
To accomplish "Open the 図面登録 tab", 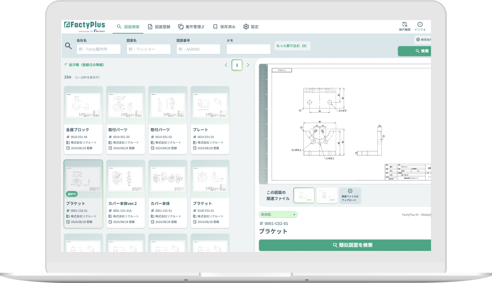I will point(159,27).
